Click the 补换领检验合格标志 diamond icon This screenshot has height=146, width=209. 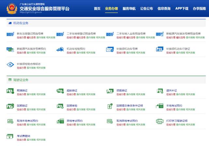click(10, 65)
